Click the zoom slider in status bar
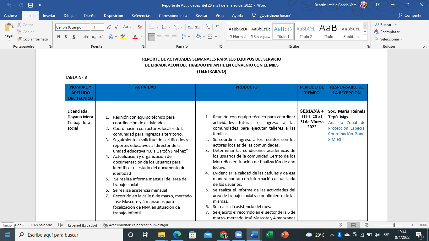Screen dimensions: 429x241 (x=394, y=225)
